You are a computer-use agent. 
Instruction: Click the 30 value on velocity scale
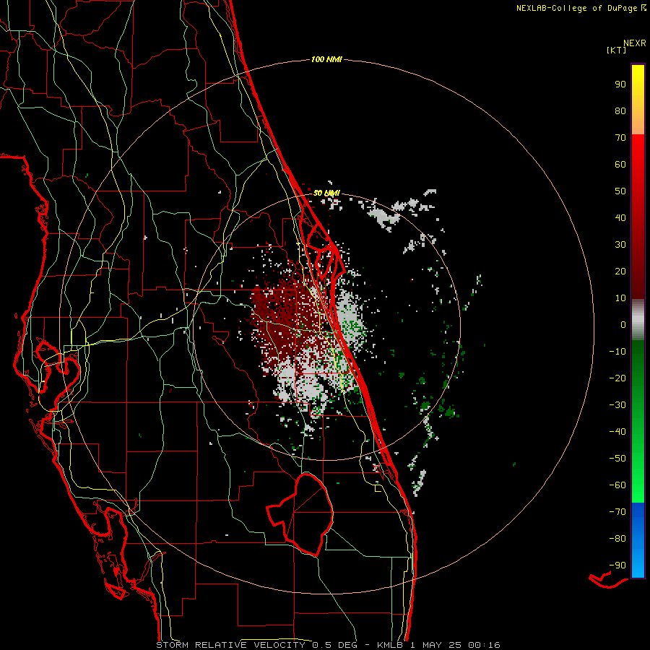point(620,245)
